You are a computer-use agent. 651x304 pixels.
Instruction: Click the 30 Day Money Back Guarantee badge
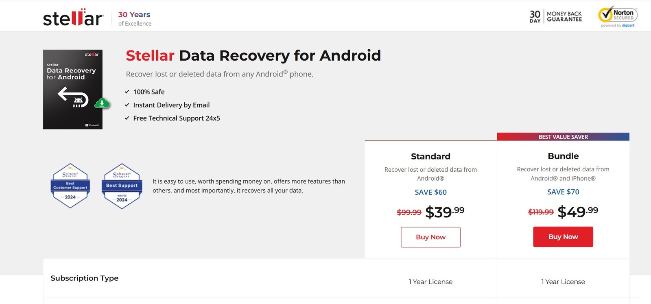click(556, 17)
